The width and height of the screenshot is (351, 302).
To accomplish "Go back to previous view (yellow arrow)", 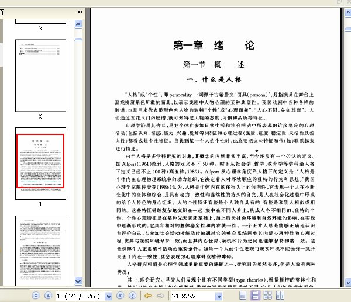I will coord(148,296).
